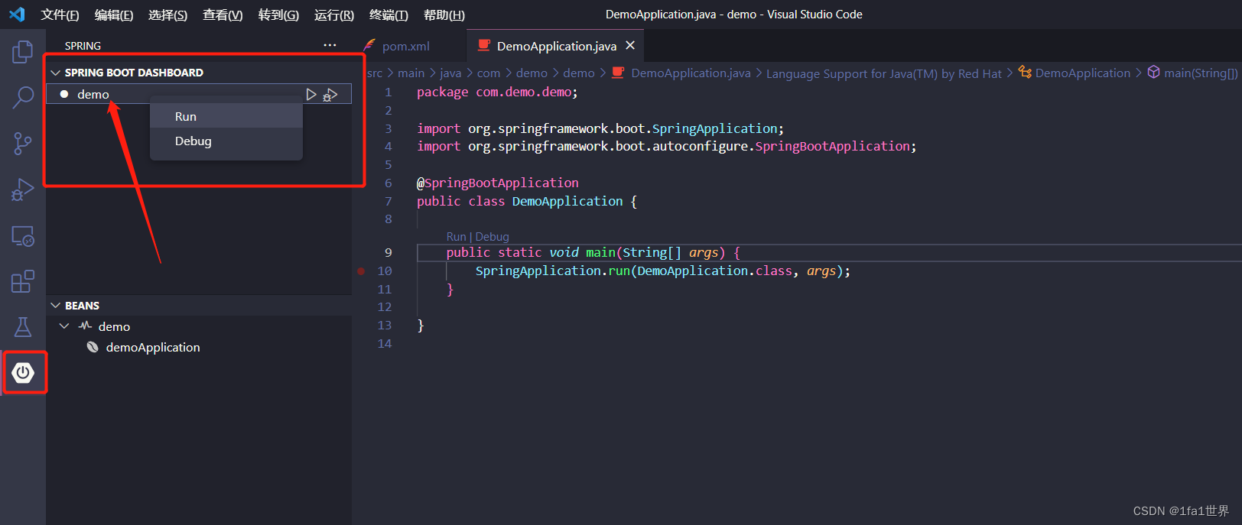The height and width of the screenshot is (525, 1242).
Task: Open the Search view in activity bar
Action: [x=23, y=97]
